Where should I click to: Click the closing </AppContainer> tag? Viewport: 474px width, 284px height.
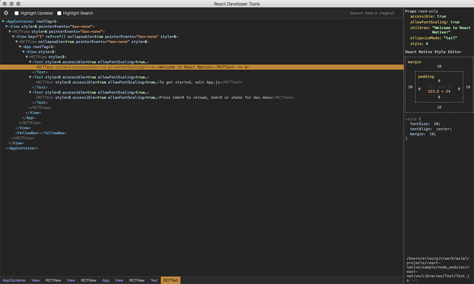[x=22, y=148]
